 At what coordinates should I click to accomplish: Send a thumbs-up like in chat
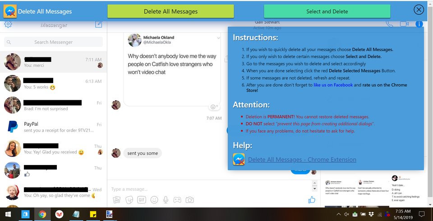311,199
